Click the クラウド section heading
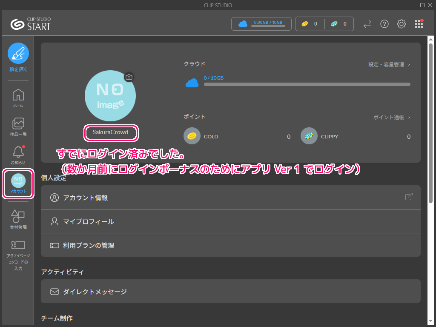The height and width of the screenshot is (327, 436). click(194, 64)
